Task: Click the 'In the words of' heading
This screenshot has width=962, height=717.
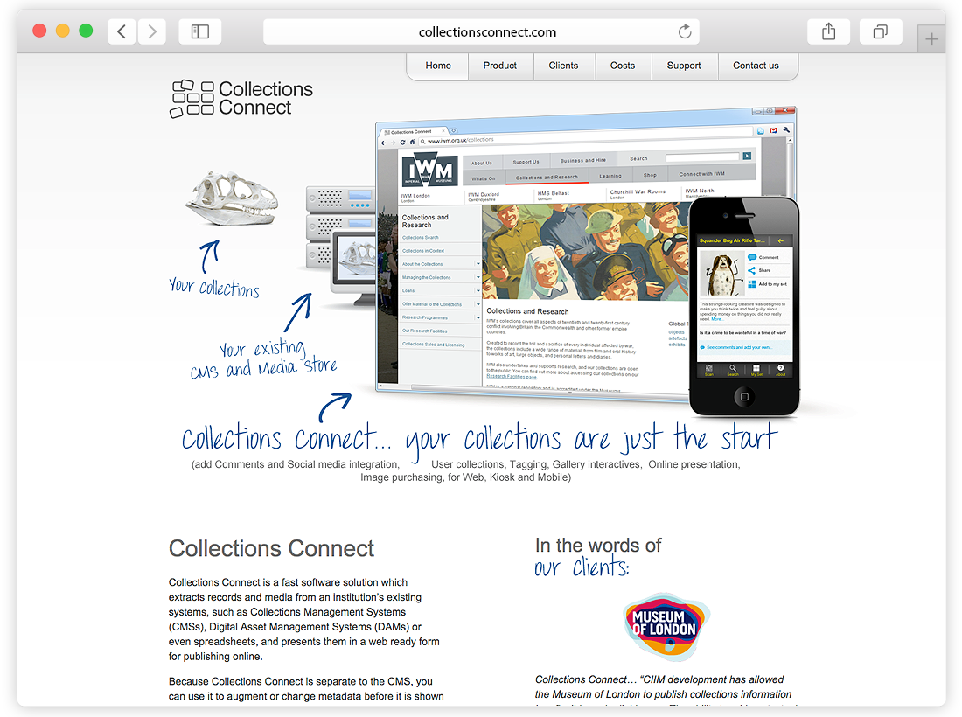Action: (598, 546)
